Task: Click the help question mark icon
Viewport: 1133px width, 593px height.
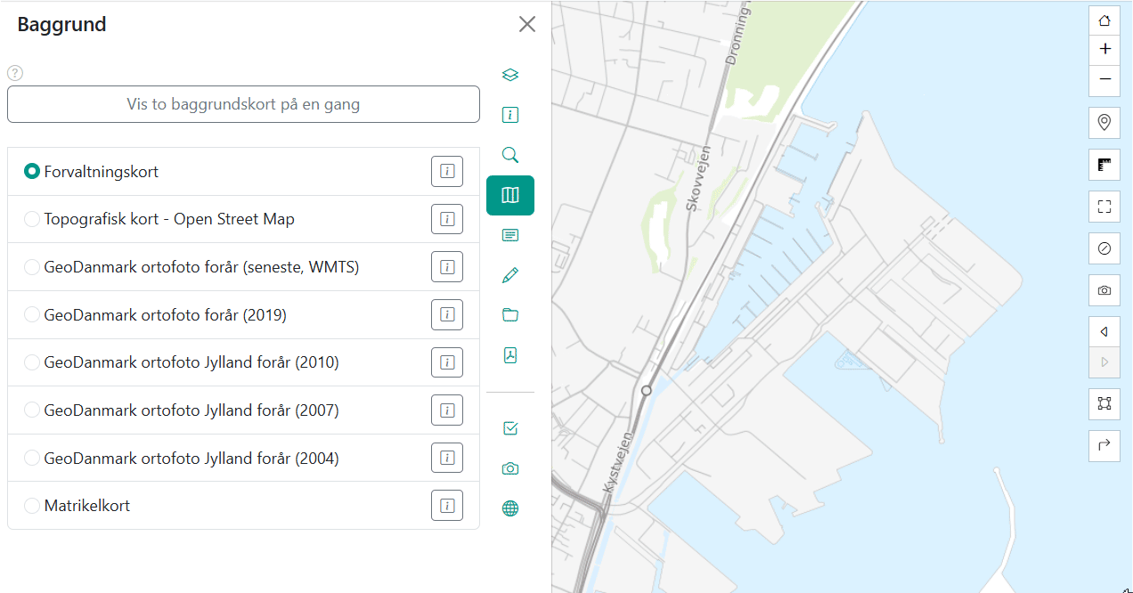Action: [x=15, y=73]
